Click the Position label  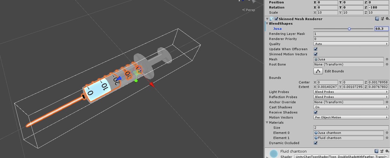point(277,2)
